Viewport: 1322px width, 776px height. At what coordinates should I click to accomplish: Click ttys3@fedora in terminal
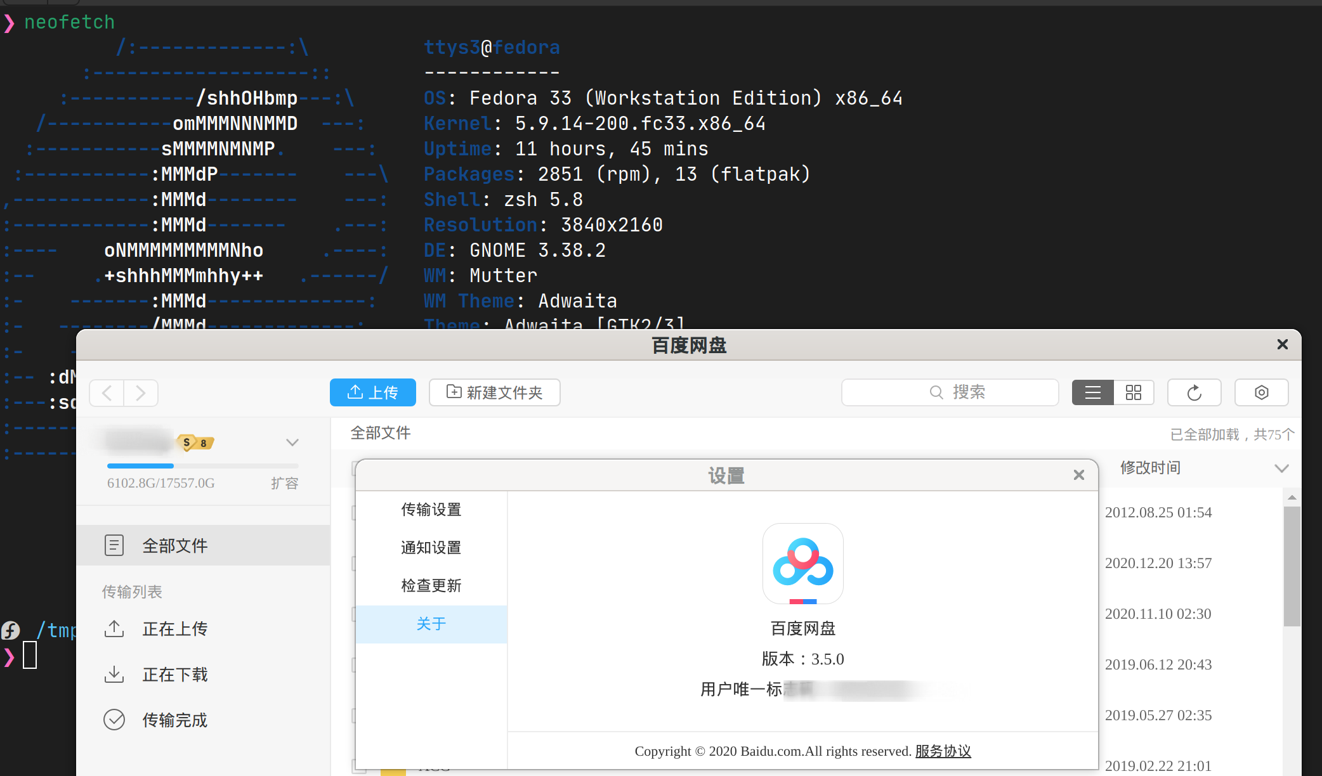tap(492, 48)
